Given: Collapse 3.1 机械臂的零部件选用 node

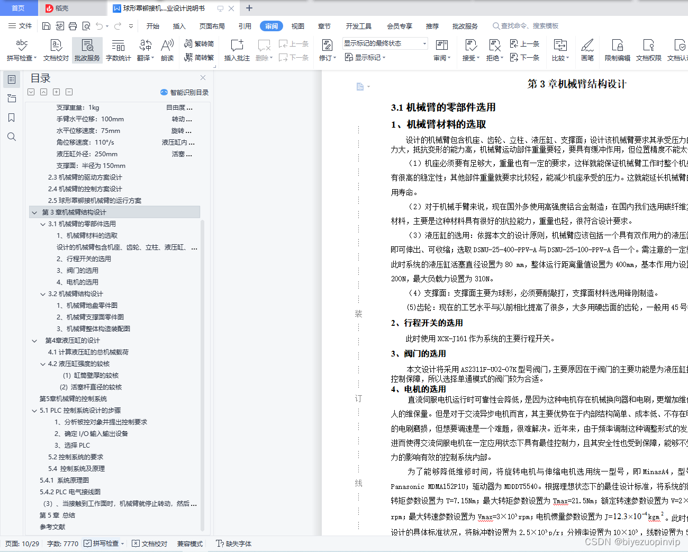Looking at the screenshot, I should point(43,224).
